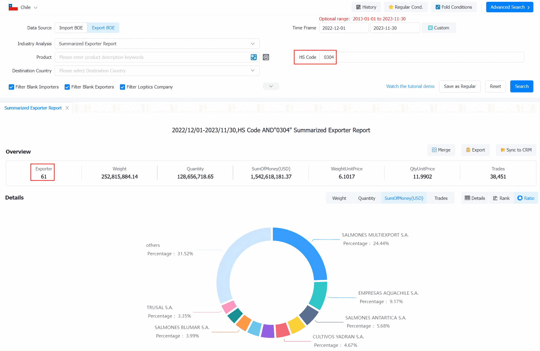Click the EMPRESAS AQUACHILE S.A. label

(388, 293)
